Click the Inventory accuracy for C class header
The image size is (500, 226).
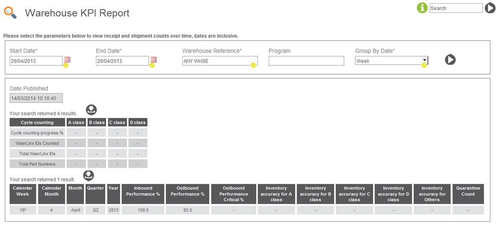click(x=354, y=194)
